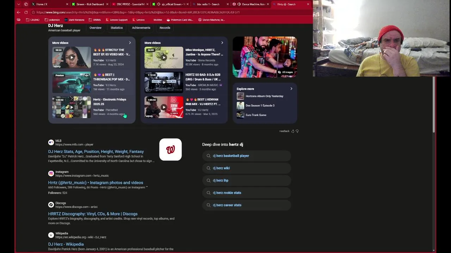Expand More videos arrow in right card
The height and width of the screenshot is (253, 451).
click(x=222, y=43)
